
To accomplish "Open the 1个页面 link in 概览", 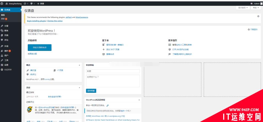I will click(60, 71).
